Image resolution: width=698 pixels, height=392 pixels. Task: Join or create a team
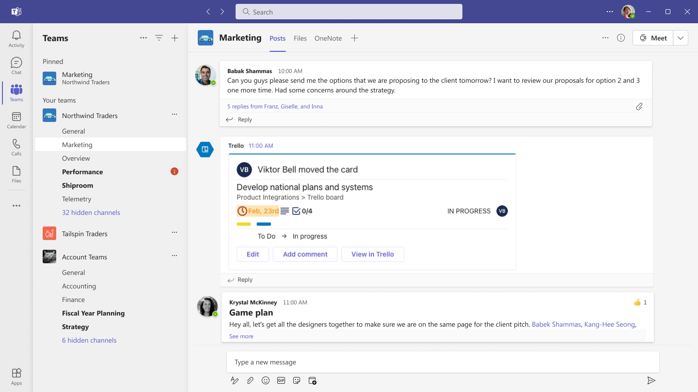175,38
